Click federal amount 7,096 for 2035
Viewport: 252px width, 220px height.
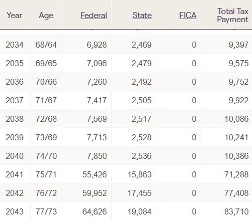click(x=97, y=63)
